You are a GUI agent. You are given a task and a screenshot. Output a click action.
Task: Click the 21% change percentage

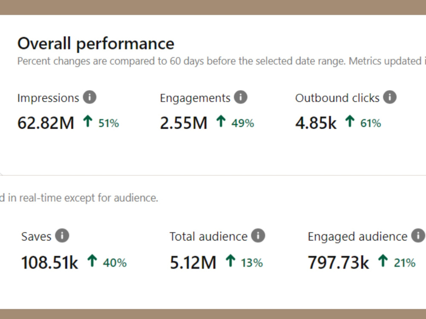point(405,263)
